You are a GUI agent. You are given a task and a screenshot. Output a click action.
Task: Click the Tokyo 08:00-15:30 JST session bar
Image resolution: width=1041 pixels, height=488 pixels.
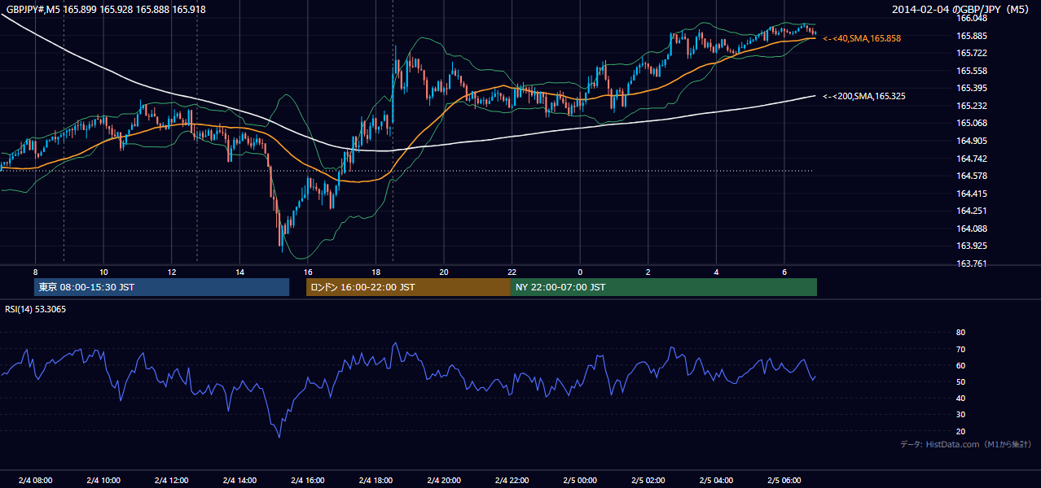point(161,287)
